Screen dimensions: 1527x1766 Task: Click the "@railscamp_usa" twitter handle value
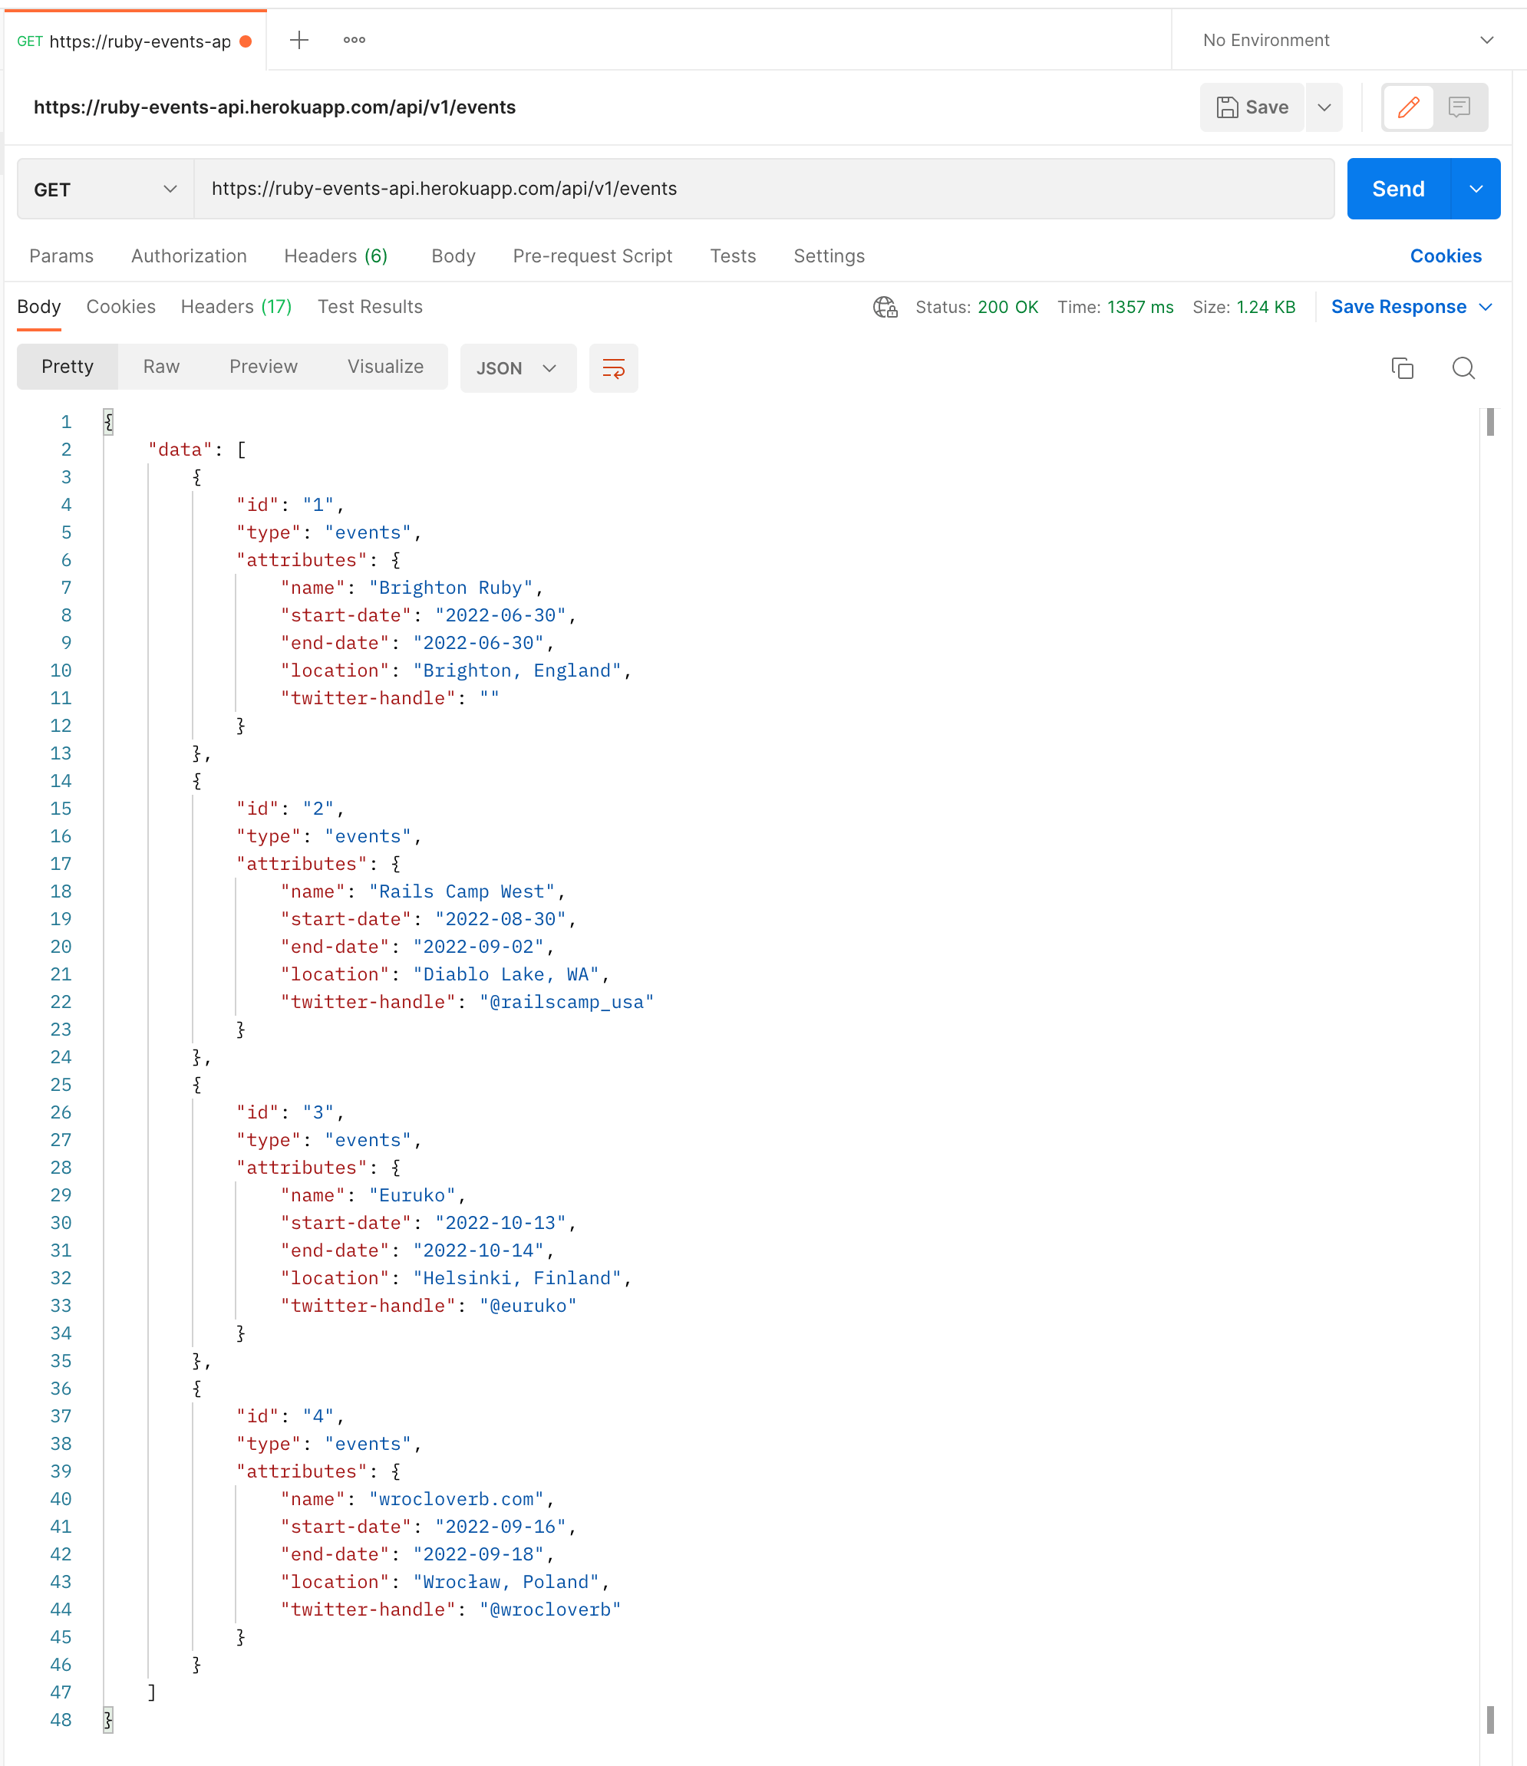[x=566, y=1003]
